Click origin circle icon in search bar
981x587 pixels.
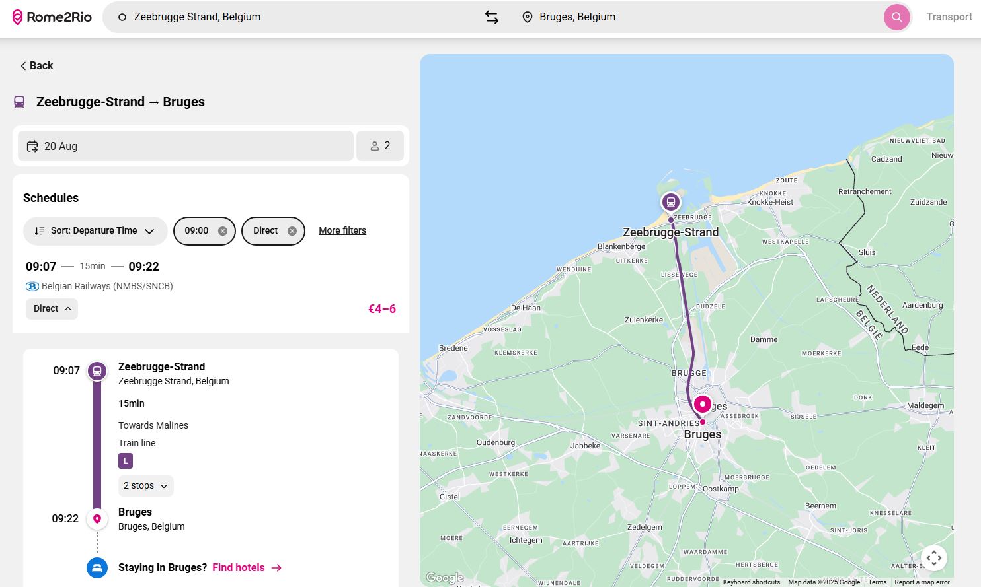pyautogui.click(x=122, y=17)
